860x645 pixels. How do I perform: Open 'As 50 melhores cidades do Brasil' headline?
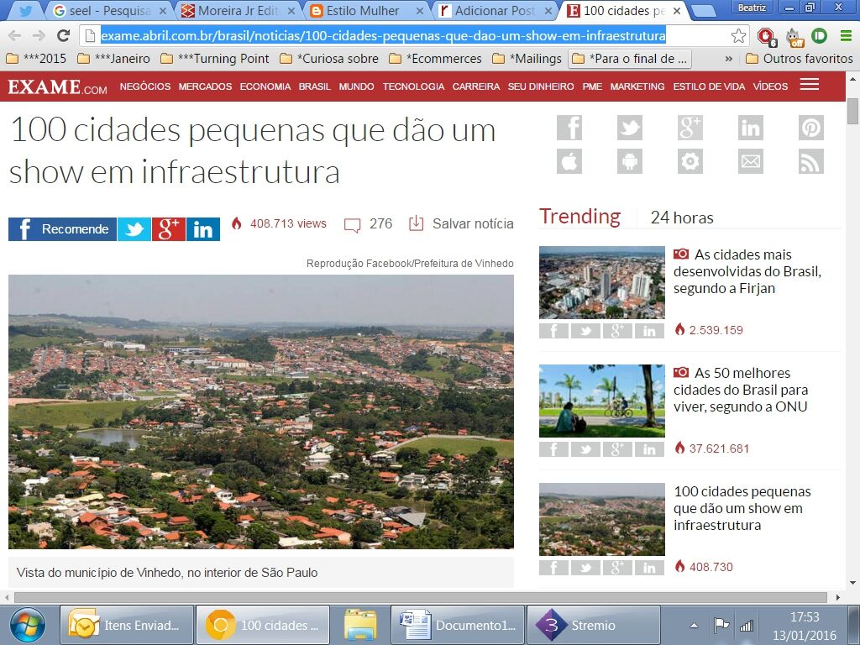pyautogui.click(x=741, y=390)
